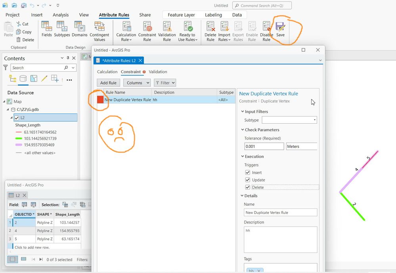
Task: Click the Contents filter funnel icon
Action: 6,67
